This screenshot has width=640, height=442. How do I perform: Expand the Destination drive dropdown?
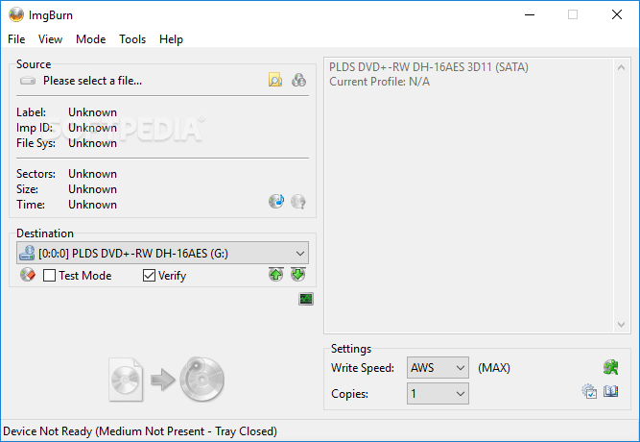pos(162,253)
